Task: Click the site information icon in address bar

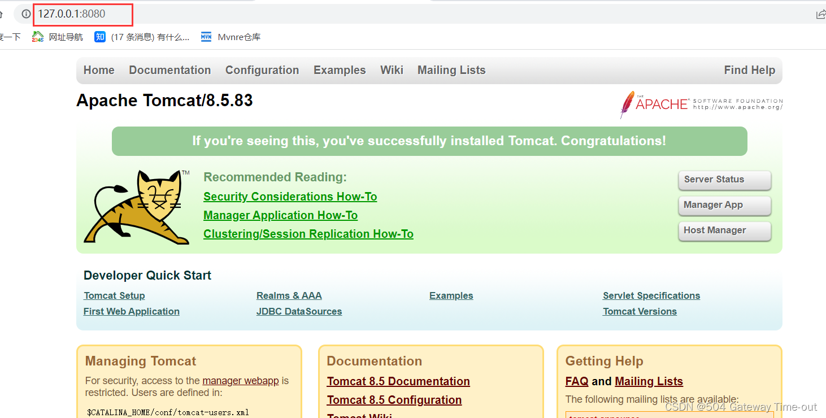Action: point(26,14)
